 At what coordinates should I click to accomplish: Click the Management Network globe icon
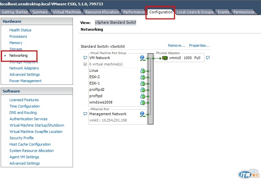point(142,114)
